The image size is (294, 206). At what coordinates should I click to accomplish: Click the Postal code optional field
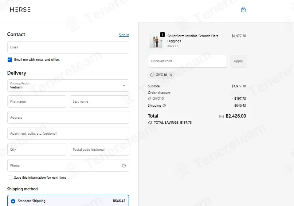point(99,150)
